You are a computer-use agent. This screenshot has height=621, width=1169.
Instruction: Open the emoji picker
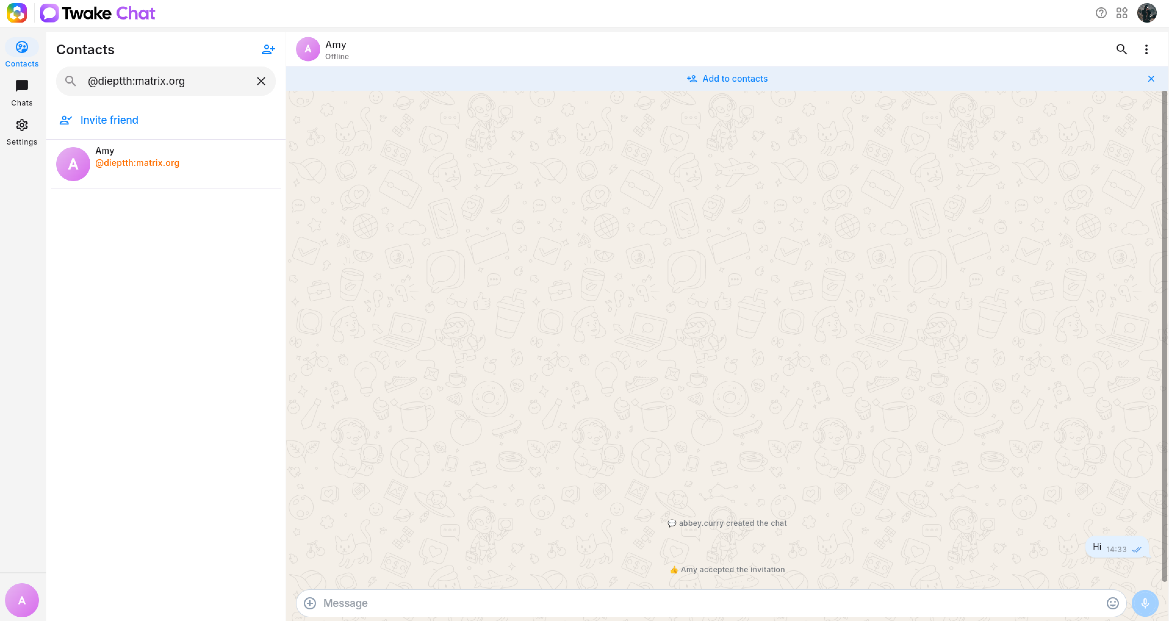click(1113, 603)
